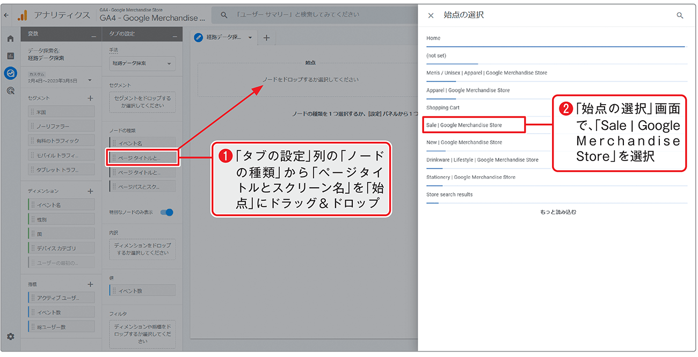Choose Shopping Cart as starting point

pos(557,108)
